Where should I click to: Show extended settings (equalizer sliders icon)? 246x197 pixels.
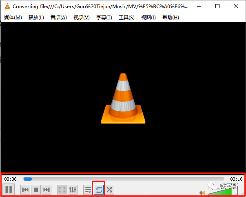click(x=73, y=190)
